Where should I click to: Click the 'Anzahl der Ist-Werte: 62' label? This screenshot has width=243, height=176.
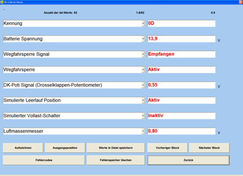coord(60,13)
